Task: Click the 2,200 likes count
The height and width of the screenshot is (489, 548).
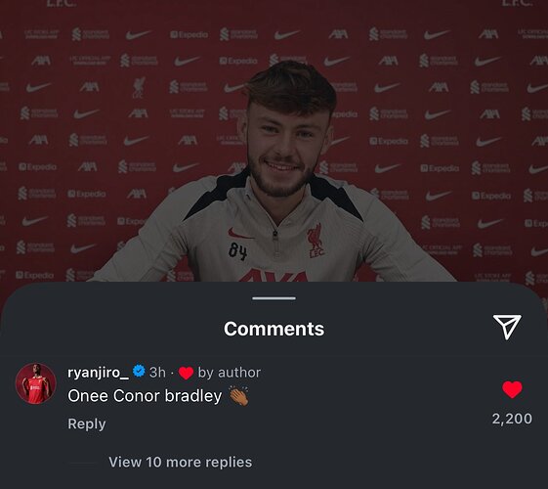Action: [512, 419]
